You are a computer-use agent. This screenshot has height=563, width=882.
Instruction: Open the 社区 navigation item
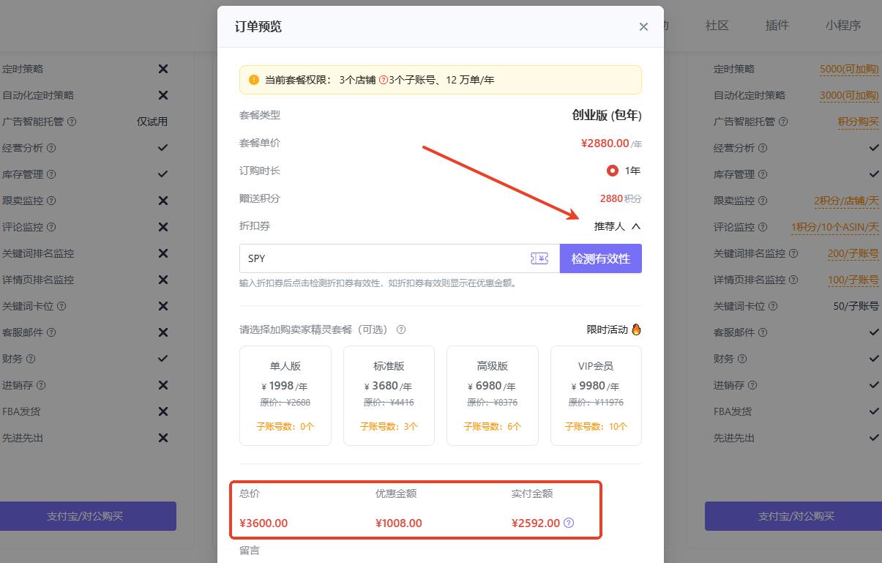pos(717,26)
